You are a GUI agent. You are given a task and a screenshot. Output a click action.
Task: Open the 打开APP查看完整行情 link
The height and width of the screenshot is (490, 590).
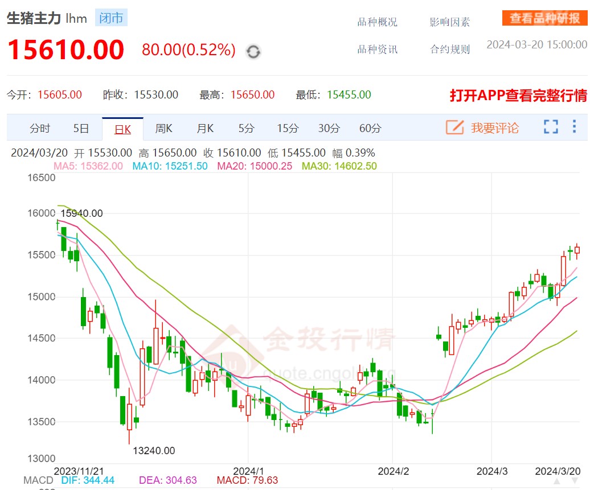518,96
